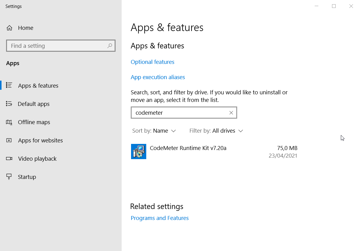Select the CodeMeter Runtime Kit v7.20a entry
360x251 pixels.
214,152
